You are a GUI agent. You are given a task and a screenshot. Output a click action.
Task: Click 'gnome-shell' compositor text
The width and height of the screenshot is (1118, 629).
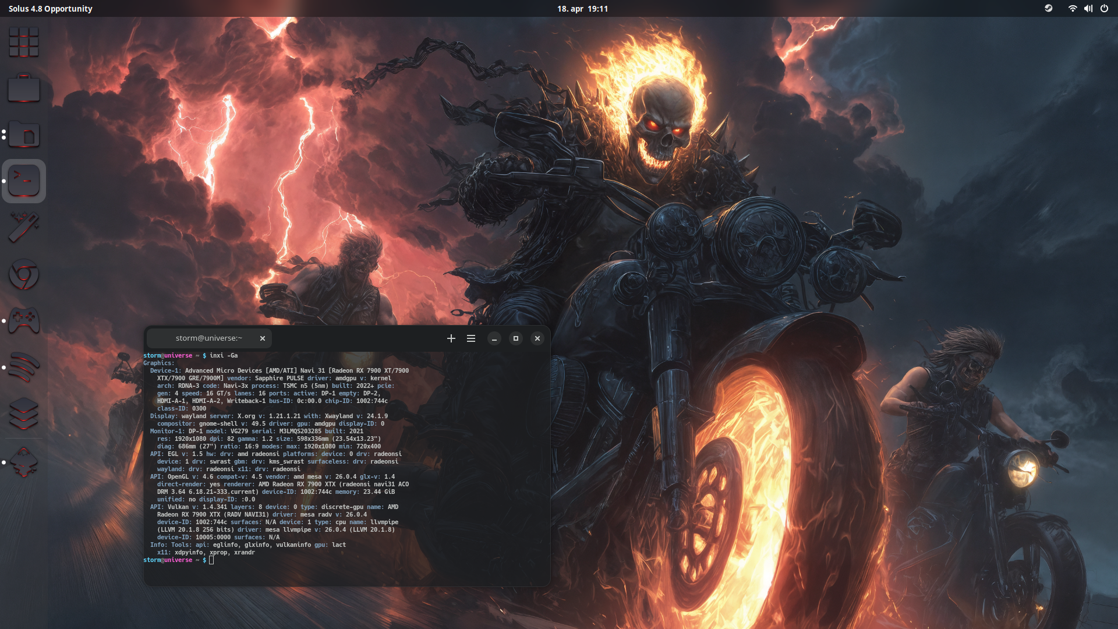218,423
